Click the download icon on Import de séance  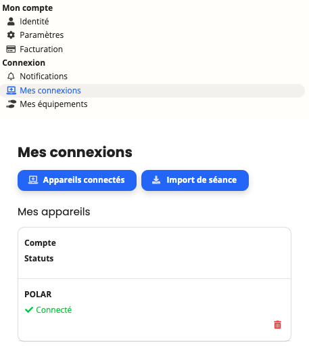pos(156,180)
